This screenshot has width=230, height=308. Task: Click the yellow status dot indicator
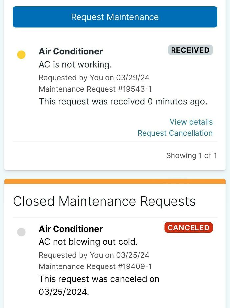pyautogui.click(x=21, y=54)
